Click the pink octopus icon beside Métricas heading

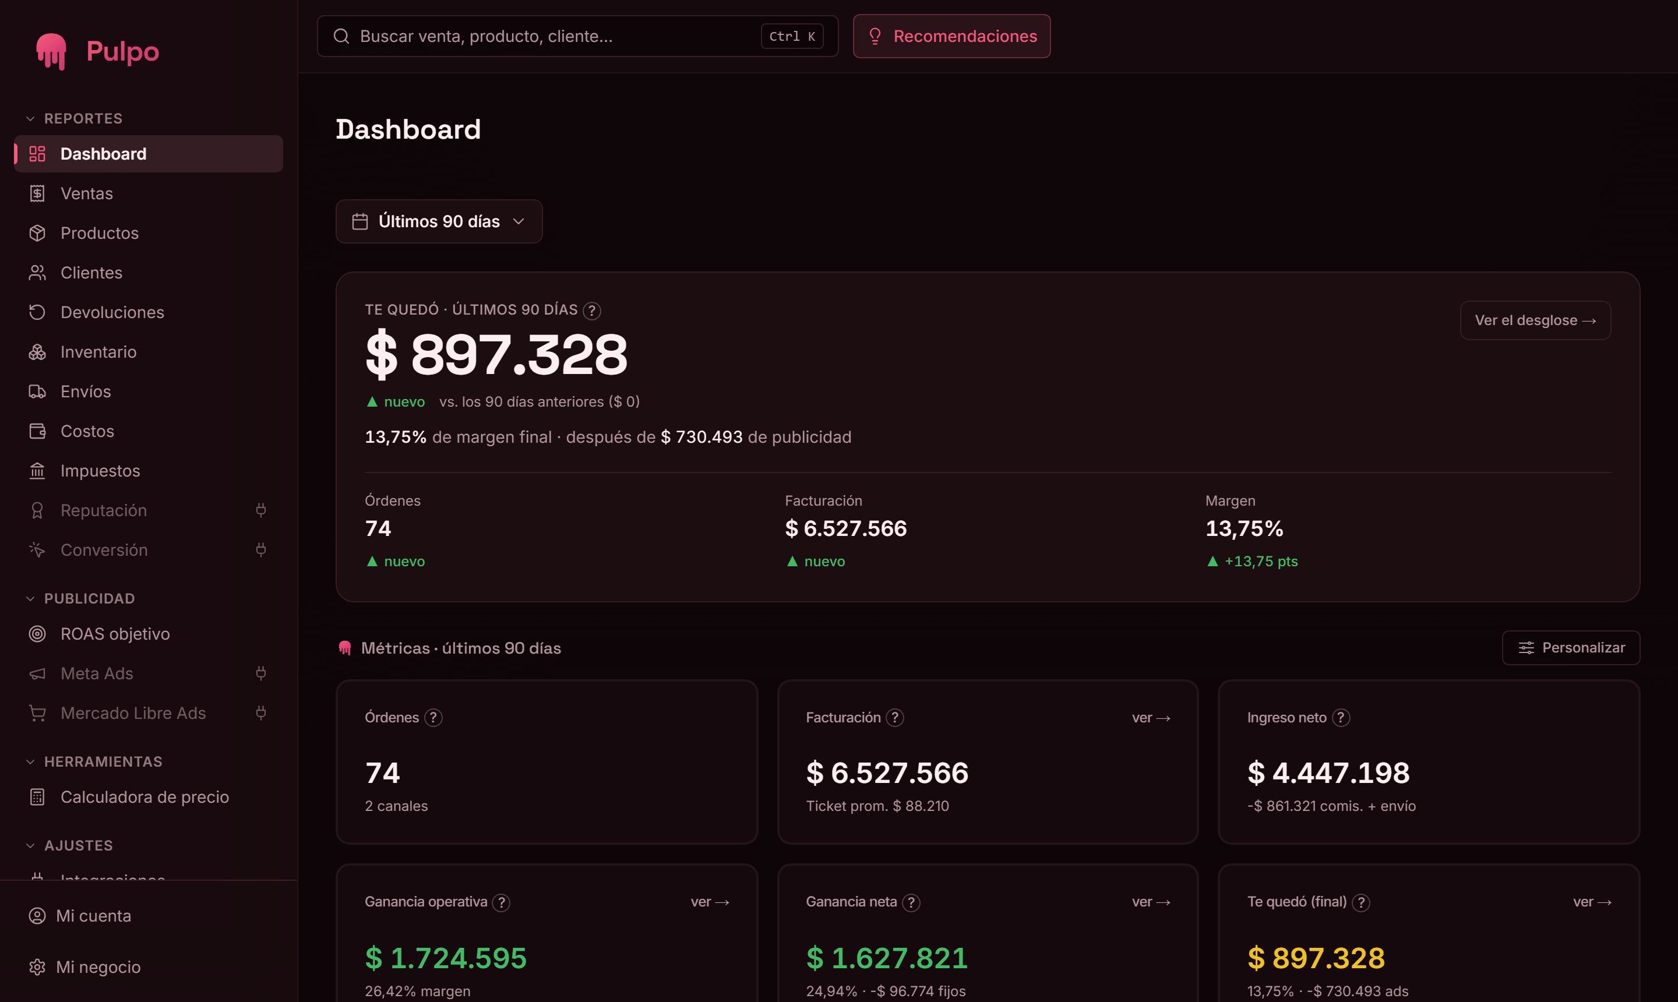pyautogui.click(x=345, y=648)
